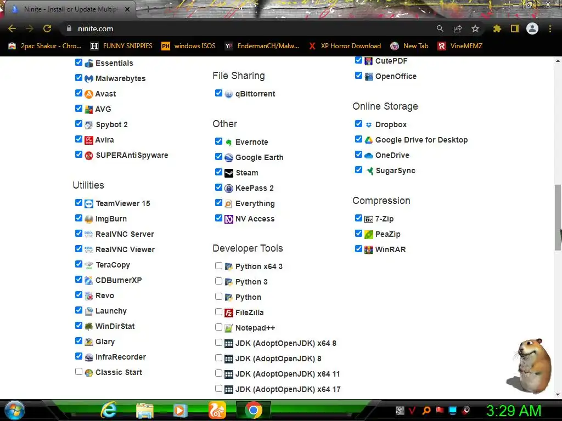Open the FUNNY SNIPPIES bookmark

tap(121, 46)
